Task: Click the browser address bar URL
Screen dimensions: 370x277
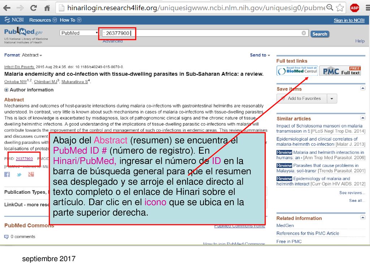Action: pos(196,8)
